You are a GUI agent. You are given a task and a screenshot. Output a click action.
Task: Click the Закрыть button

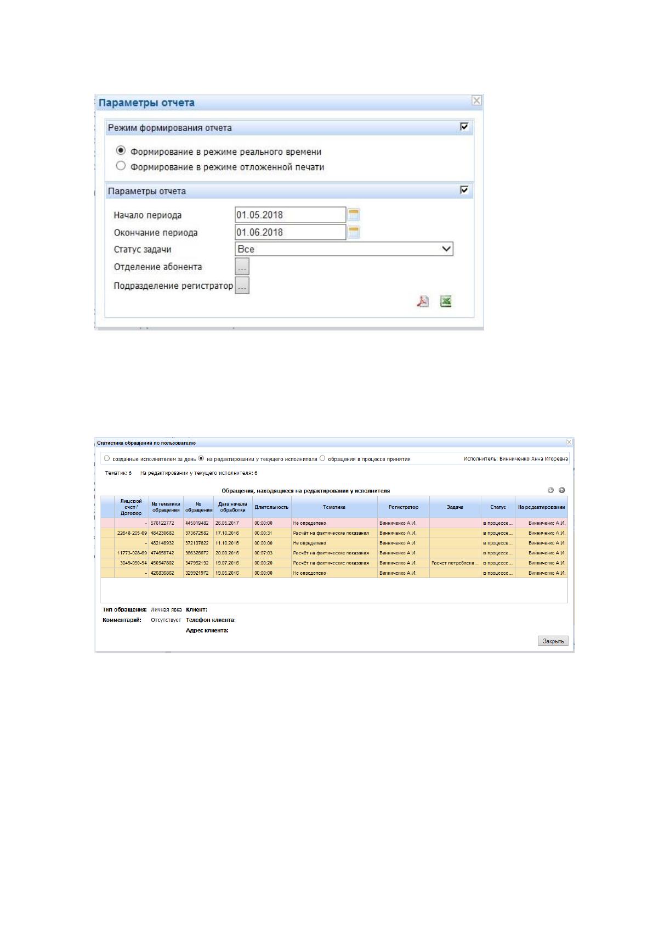[553, 641]
